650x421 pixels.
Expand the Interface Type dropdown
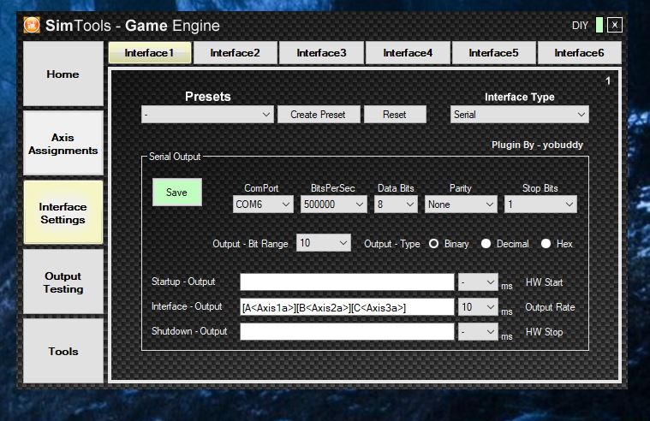(x=519, y=115)
